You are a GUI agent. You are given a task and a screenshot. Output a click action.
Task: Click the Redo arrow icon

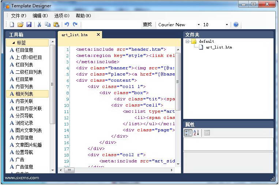tap(75, 24)
